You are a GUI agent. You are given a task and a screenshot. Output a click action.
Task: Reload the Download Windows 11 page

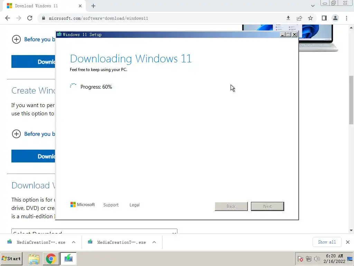coord(30,18)
